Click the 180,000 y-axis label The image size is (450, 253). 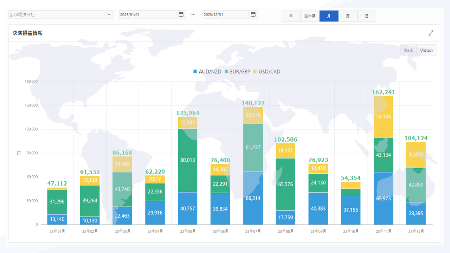(32, 82)
